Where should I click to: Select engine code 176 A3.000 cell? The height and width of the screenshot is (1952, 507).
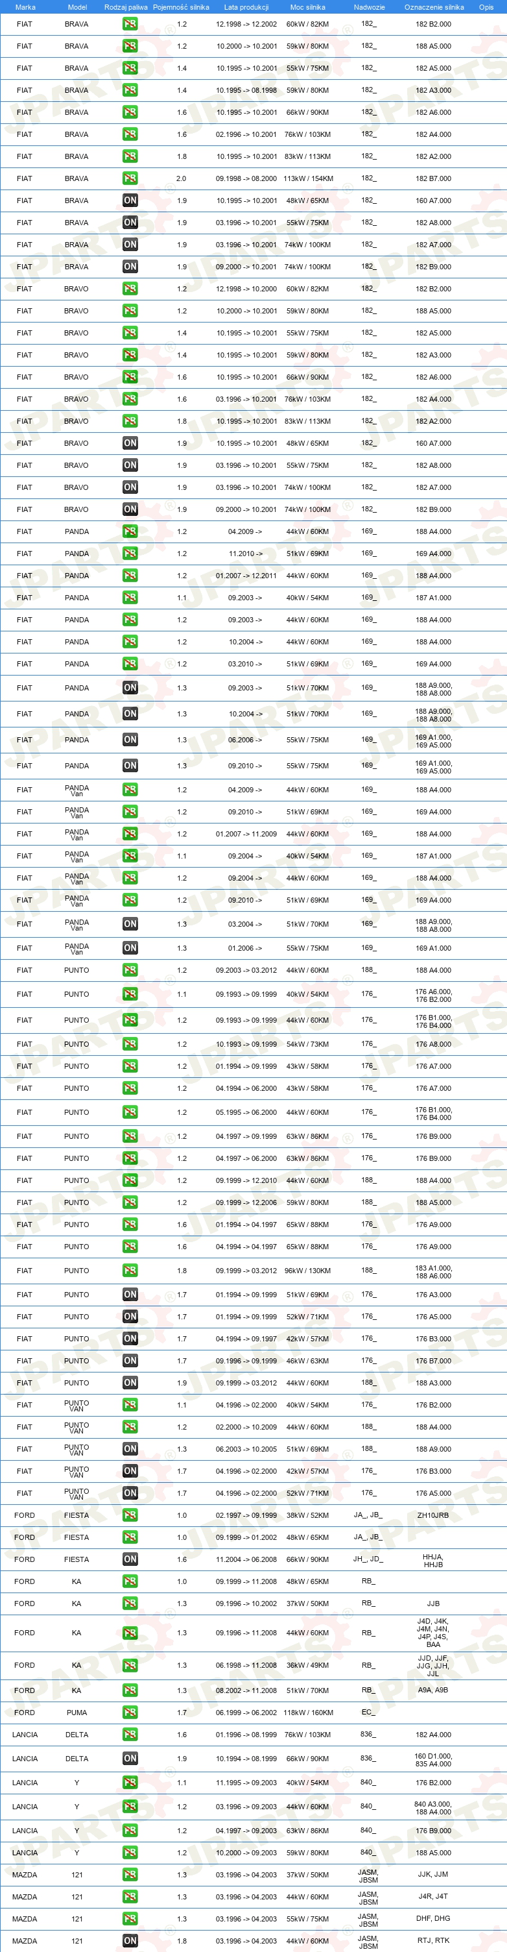[x=433, y=1295]
